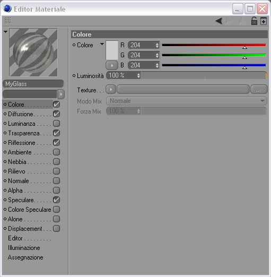Screen dimensions: 271x277
Task: Click the material preview sphere thumbnail
Action: tap(33, 53)
